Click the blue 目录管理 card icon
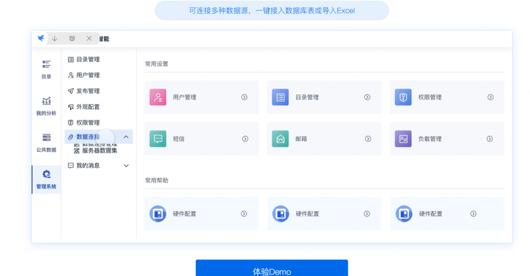This screenshot has width=530, height=276. 281,97
